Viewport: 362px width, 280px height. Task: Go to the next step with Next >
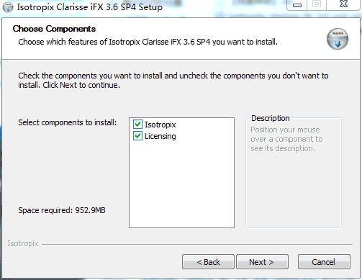tap(262, 262)
